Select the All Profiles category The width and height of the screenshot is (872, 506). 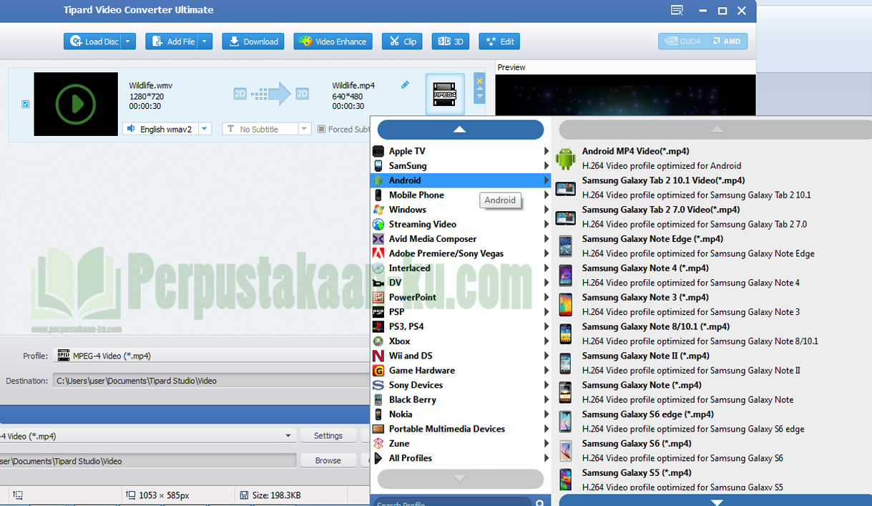(x=461, y=458)
